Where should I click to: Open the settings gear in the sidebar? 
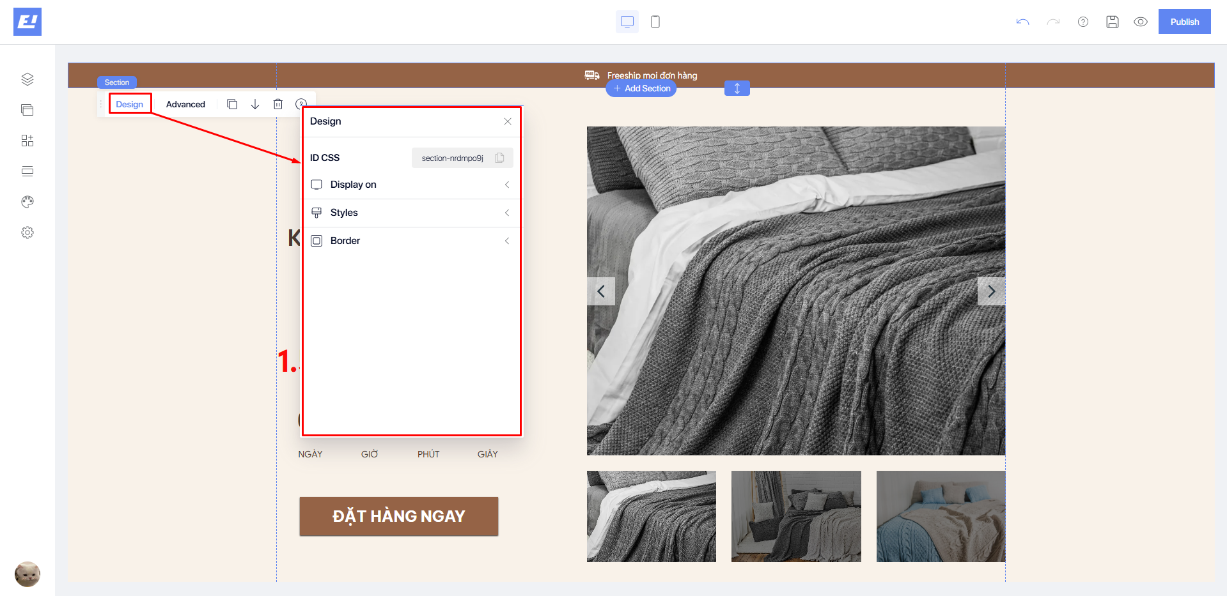(x=27, y=233)
